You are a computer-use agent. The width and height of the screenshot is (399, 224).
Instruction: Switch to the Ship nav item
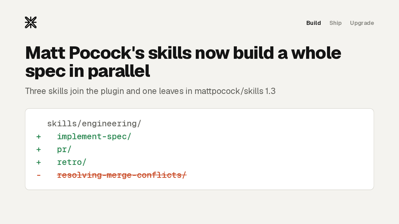pos(335,23)
